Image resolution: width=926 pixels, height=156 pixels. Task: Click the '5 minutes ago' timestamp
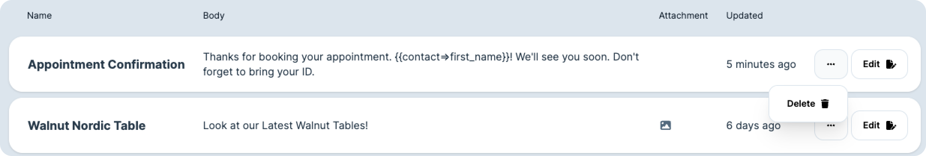coord(761,64)
